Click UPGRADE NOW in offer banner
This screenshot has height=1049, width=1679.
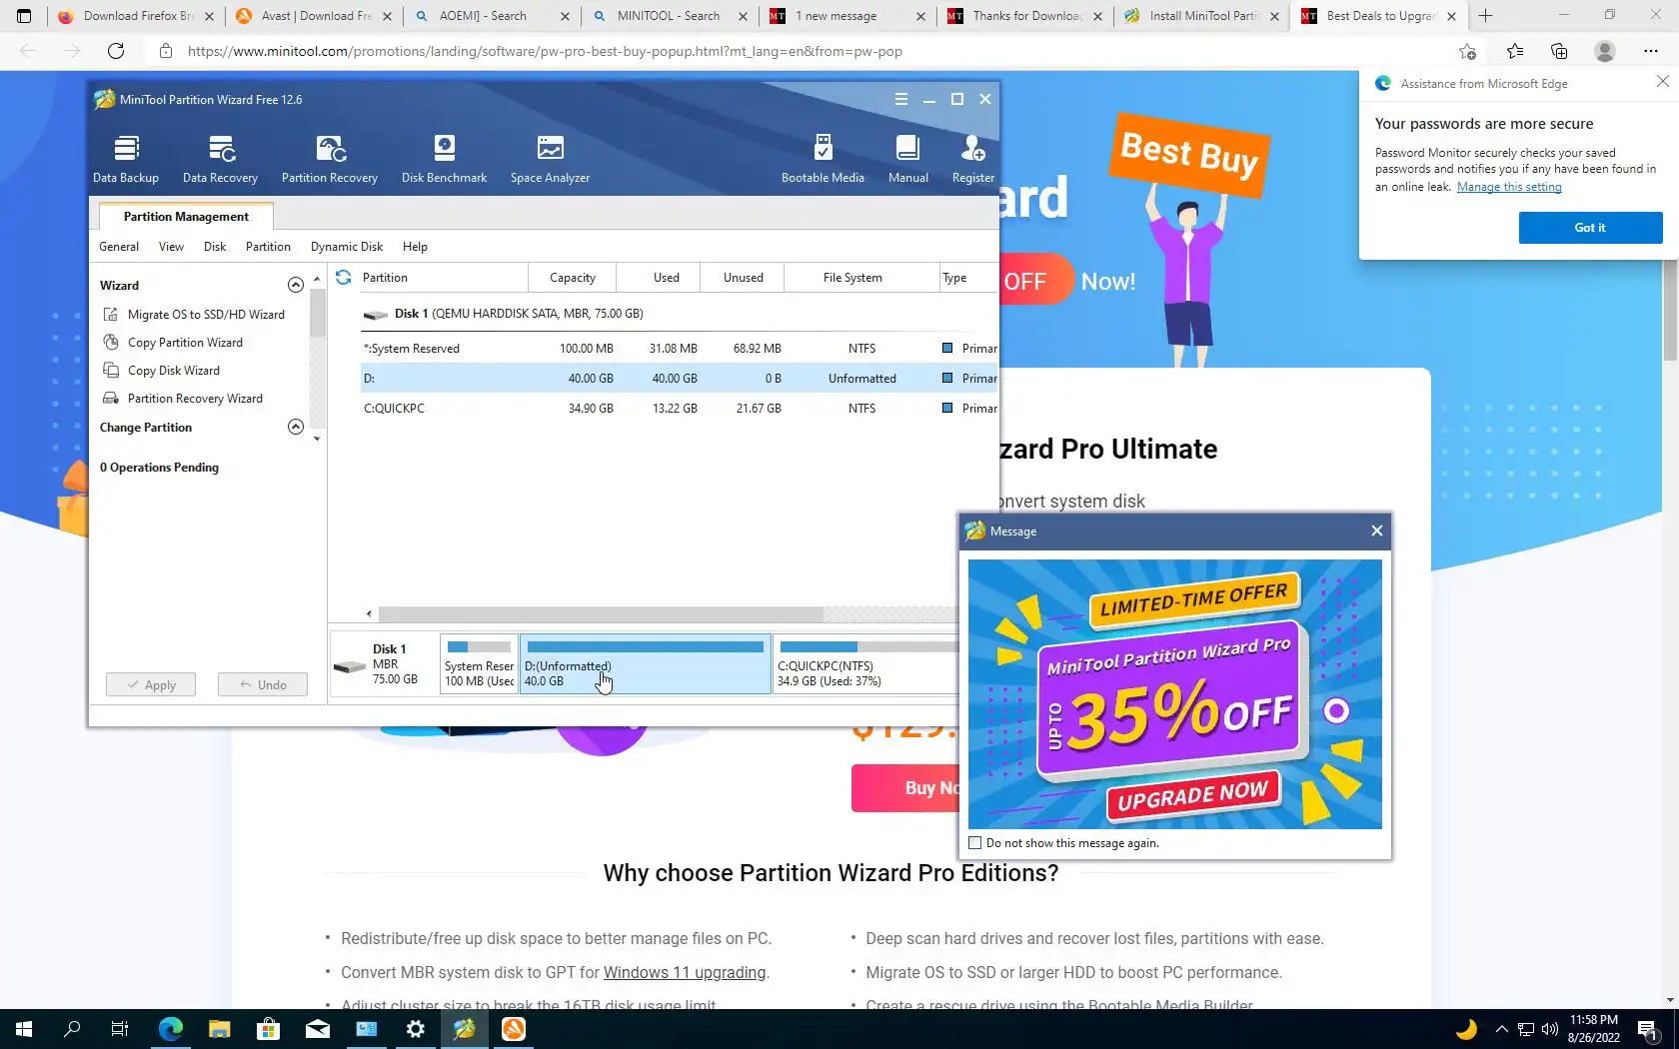pos(1193,795)
